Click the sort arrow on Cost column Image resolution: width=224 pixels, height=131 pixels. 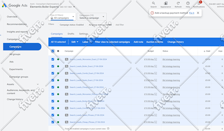click(x=205, y=51)
